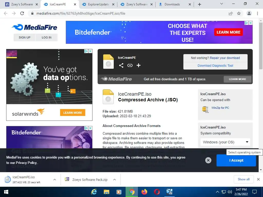Viewport: 263px width, 197px height.
Task: Launch Internet Explorer from taskbar
Action: click(x=94, y=192)
